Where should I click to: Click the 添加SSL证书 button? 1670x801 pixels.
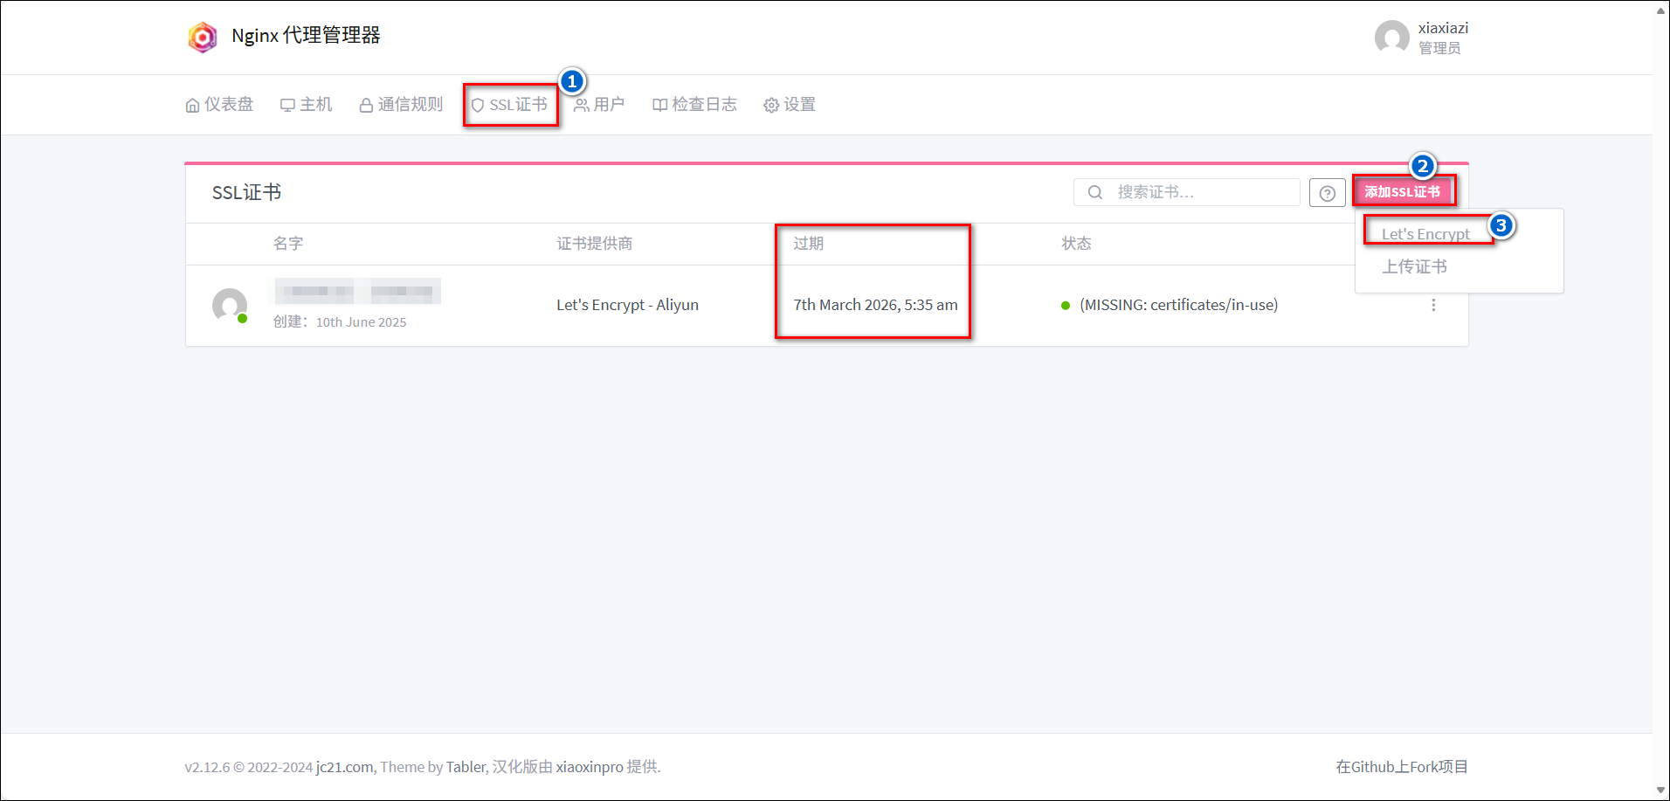pos(1402,192)
